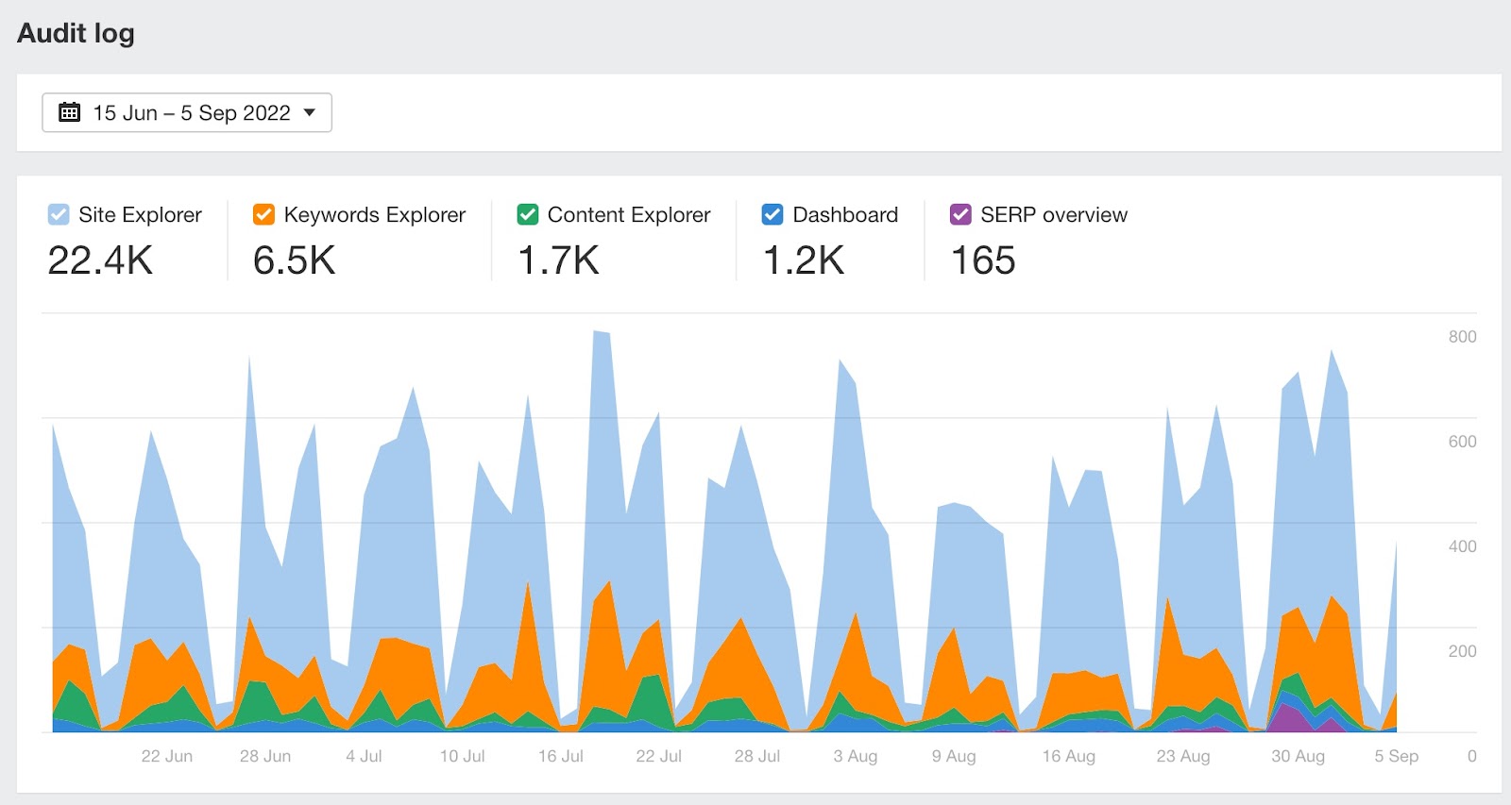Click the Dashboard series label
The width and height of the screenshot is (1511, 805).
point(845,215)
